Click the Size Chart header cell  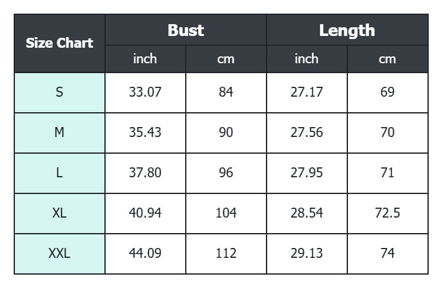click(60, 43)
